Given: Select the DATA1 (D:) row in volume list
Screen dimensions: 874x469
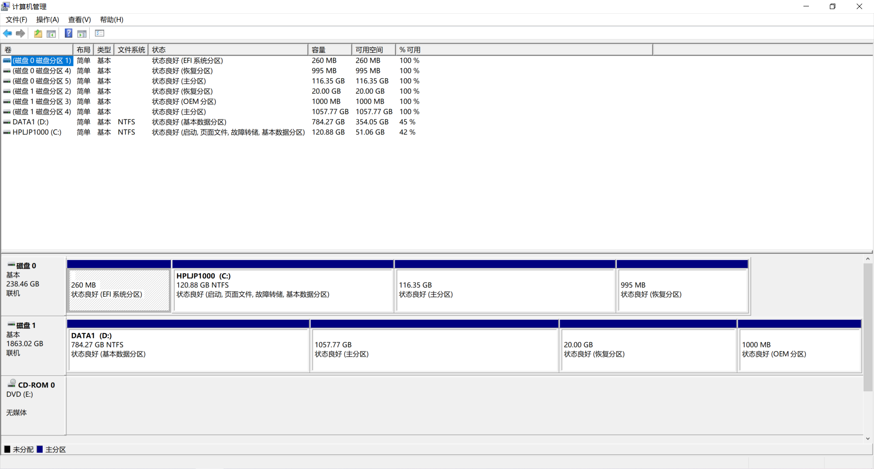Looking at the screenshot, I should 30,122.
